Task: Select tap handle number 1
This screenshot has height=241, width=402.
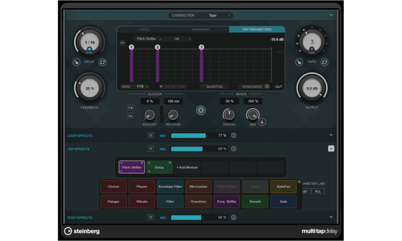Action: (x=132, y=47)
